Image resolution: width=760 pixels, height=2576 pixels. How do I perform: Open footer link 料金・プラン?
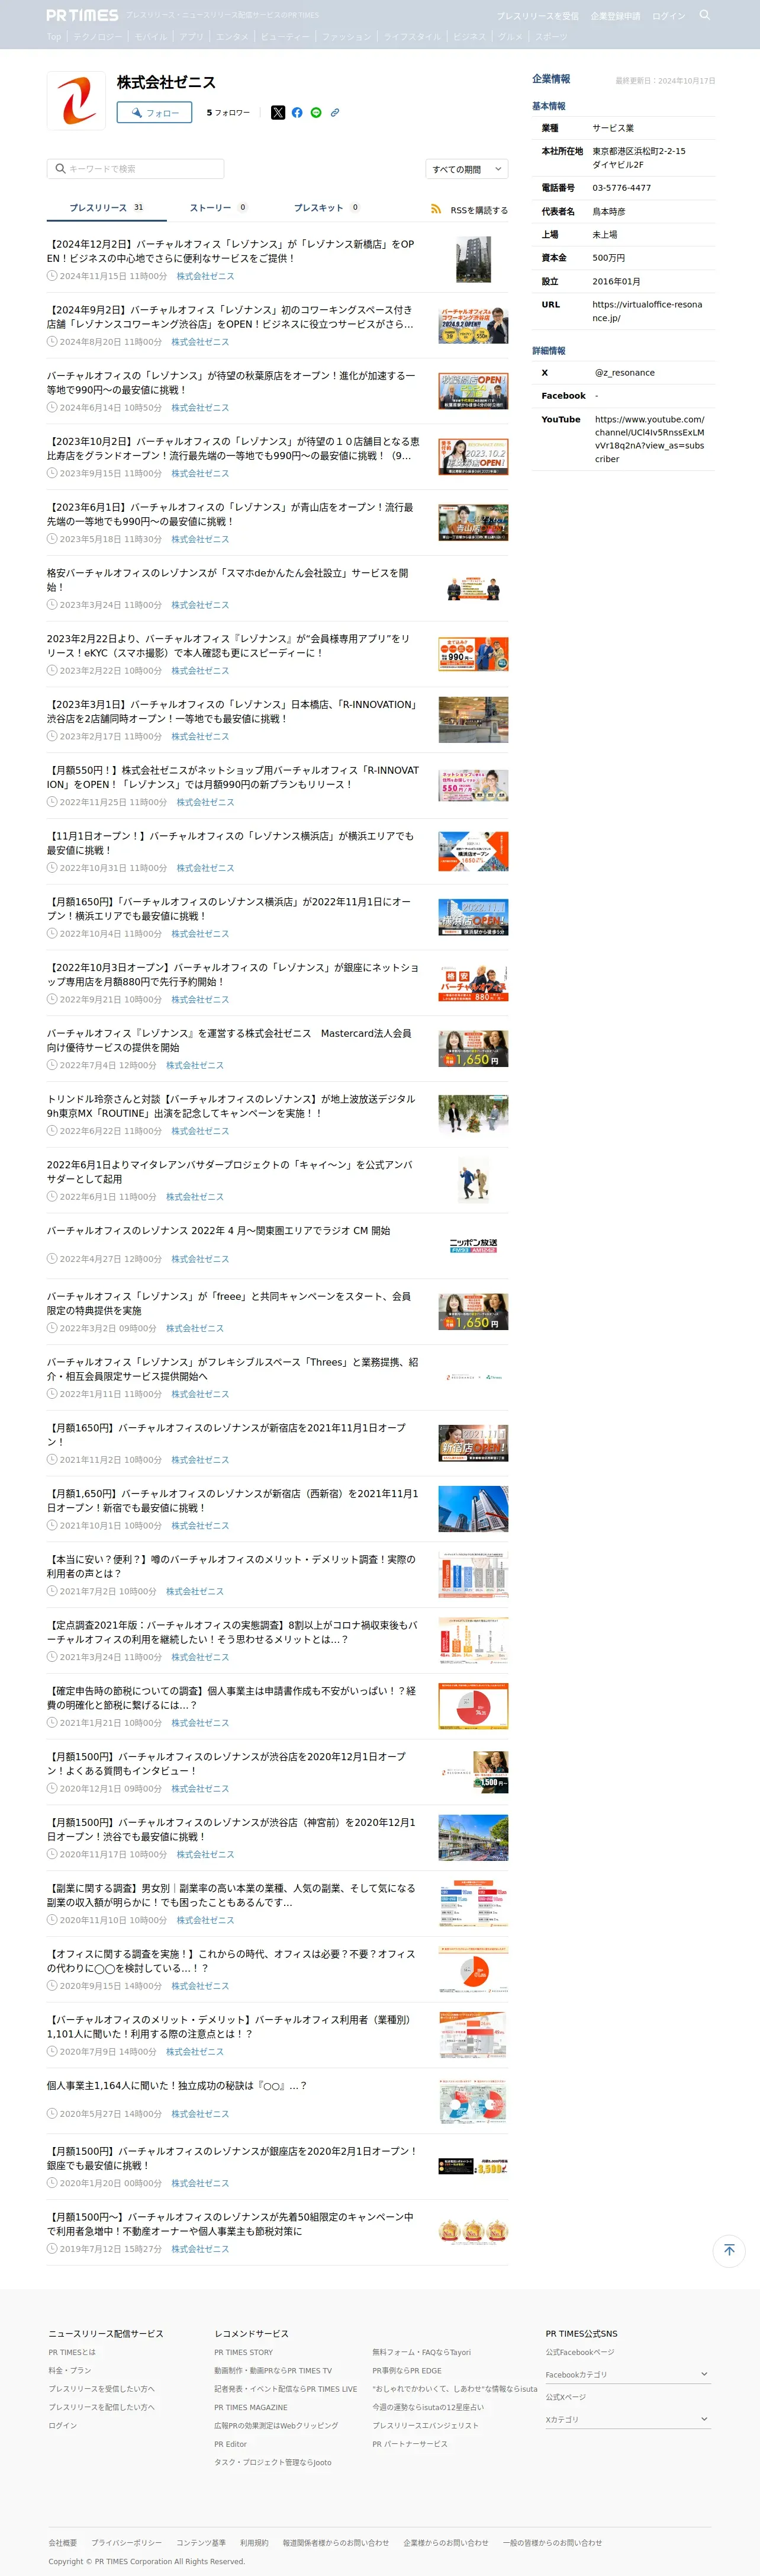[x=70, y=2370]
